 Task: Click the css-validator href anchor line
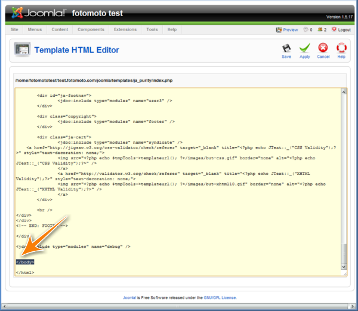pos(181,147)
